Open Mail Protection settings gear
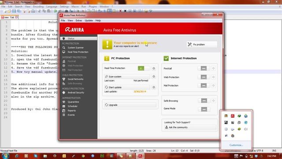Screen dimensions: 282x159 213,85
